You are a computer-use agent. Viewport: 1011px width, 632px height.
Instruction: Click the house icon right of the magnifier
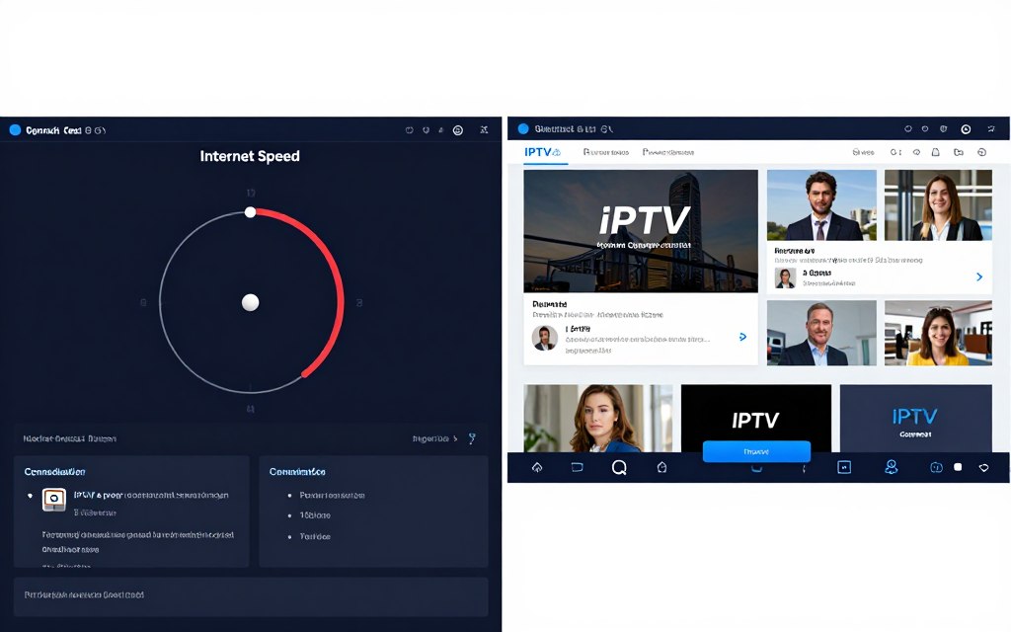[661, 467]
